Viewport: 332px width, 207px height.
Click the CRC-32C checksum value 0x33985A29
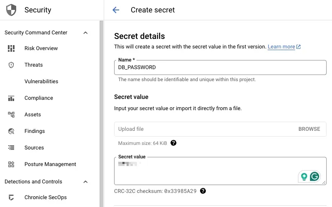[x=181, y=191]
